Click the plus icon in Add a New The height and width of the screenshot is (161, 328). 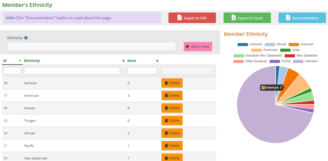pyautogui.click(x=187, y=47)
